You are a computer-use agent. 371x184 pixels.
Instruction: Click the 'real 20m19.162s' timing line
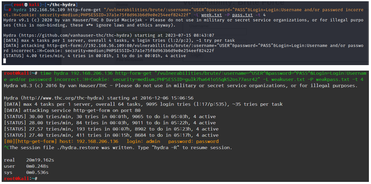[x=29, y=160]
